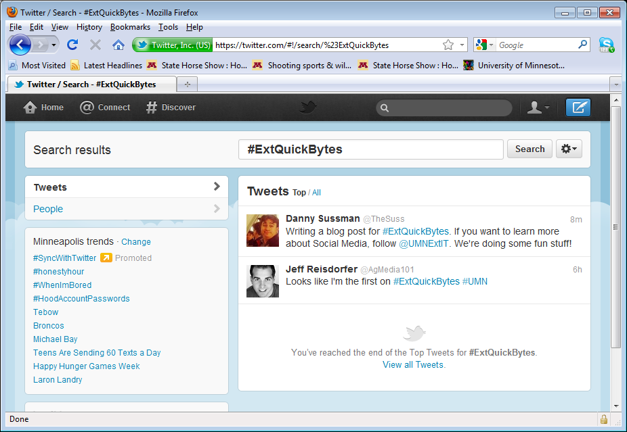Screen dimensions: 627x432
Task: Open the #WhenImBored trend
Action: click(62, 285)
